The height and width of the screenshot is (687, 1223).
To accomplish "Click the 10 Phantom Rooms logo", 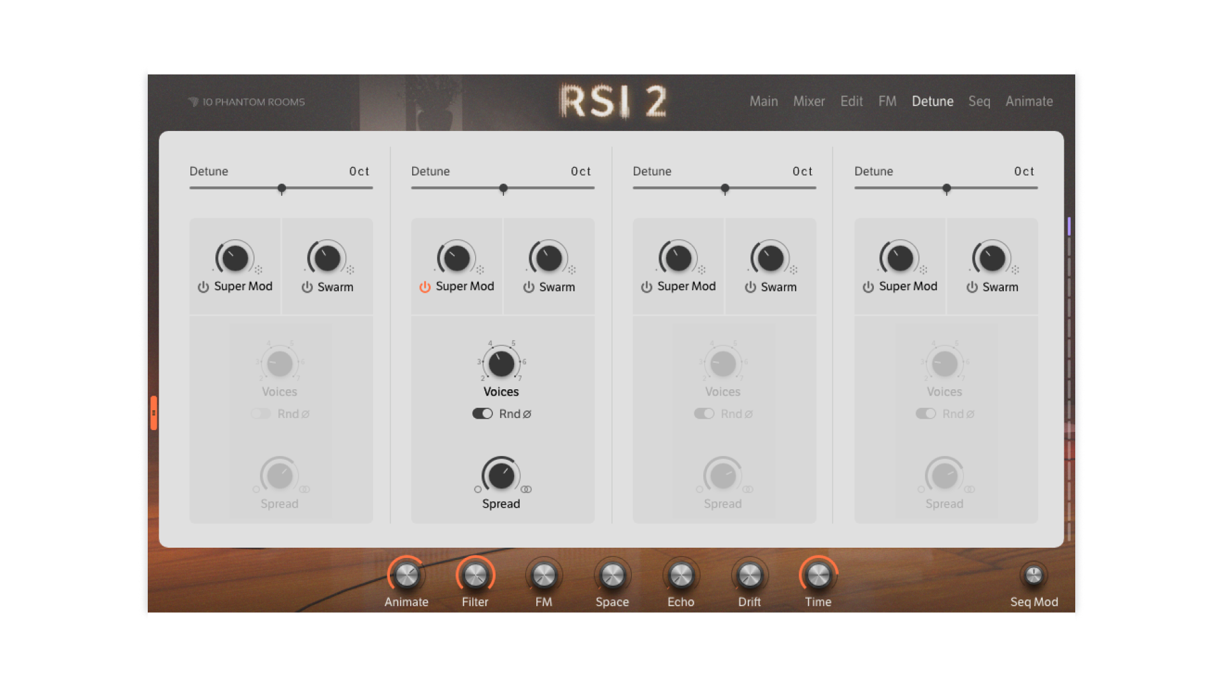I will coord(248,101).
